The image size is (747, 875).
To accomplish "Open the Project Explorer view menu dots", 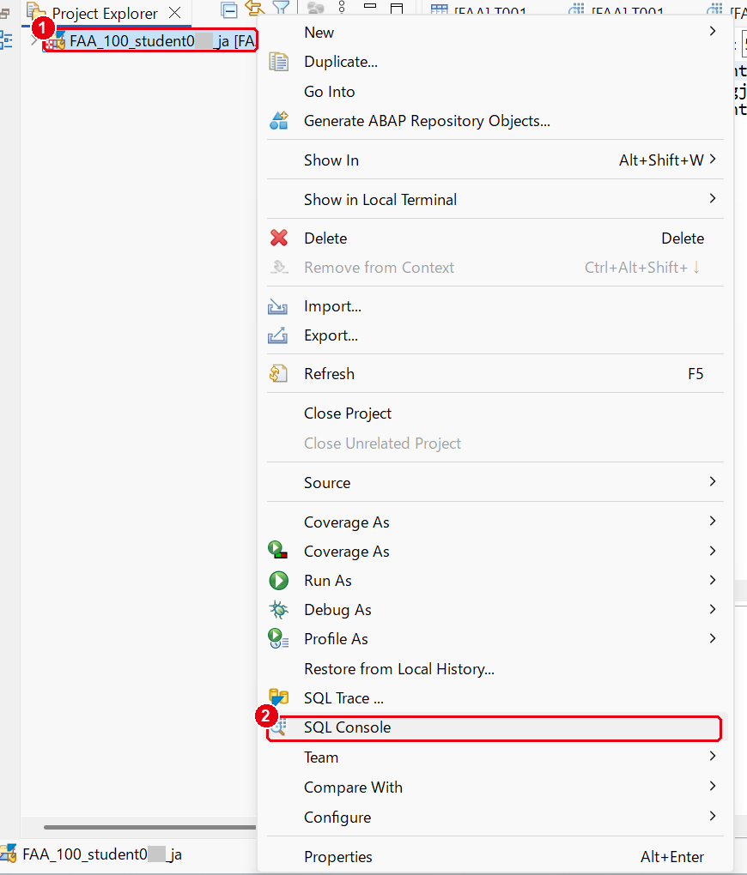I will 342,7.
